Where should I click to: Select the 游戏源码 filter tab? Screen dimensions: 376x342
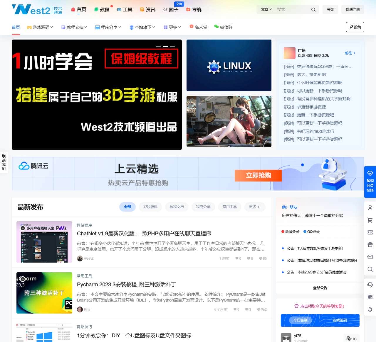(150, 207)
